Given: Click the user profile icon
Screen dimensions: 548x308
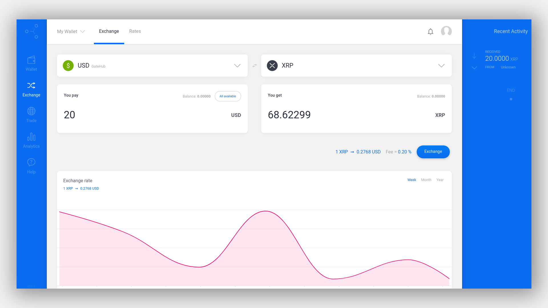Looking at the screenshot, I should [446, 31].
